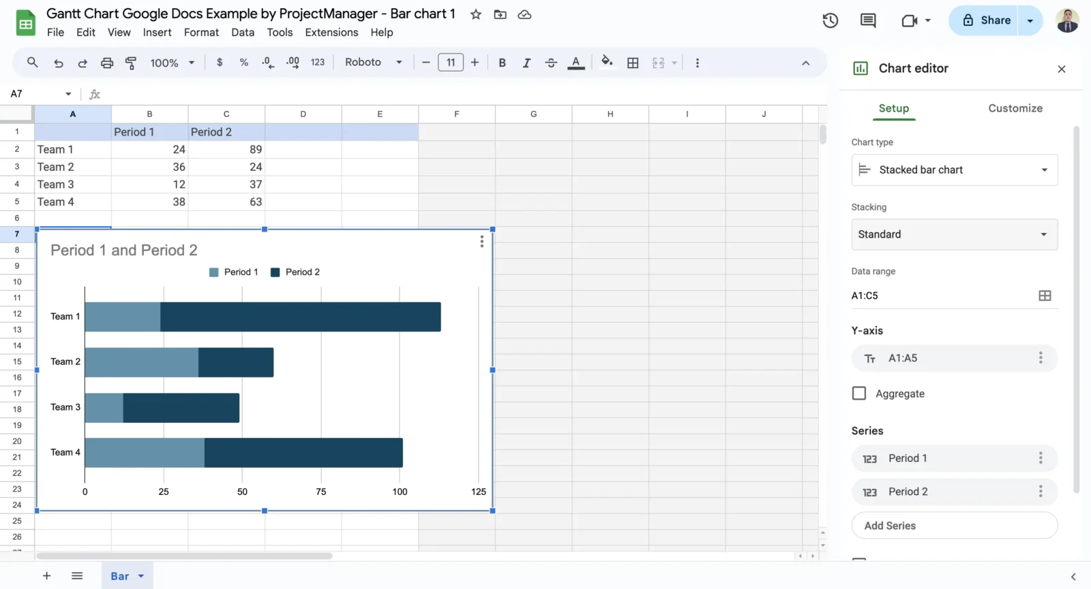
Task: Star this spreadsheet document
Action: click(x=476, y=14)
